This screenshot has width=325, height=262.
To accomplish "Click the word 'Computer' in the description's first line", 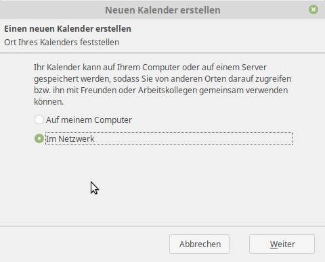I will pyautogui.click(x=161, y=68).
